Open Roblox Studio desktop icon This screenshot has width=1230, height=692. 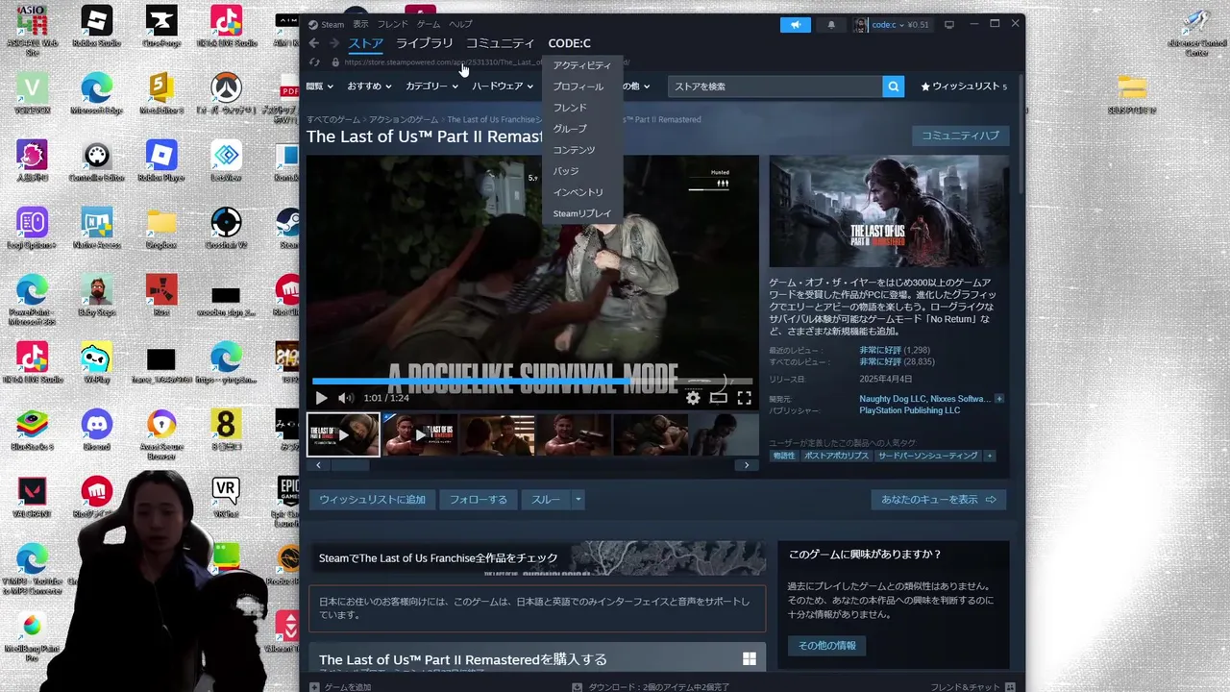[96, 26]
